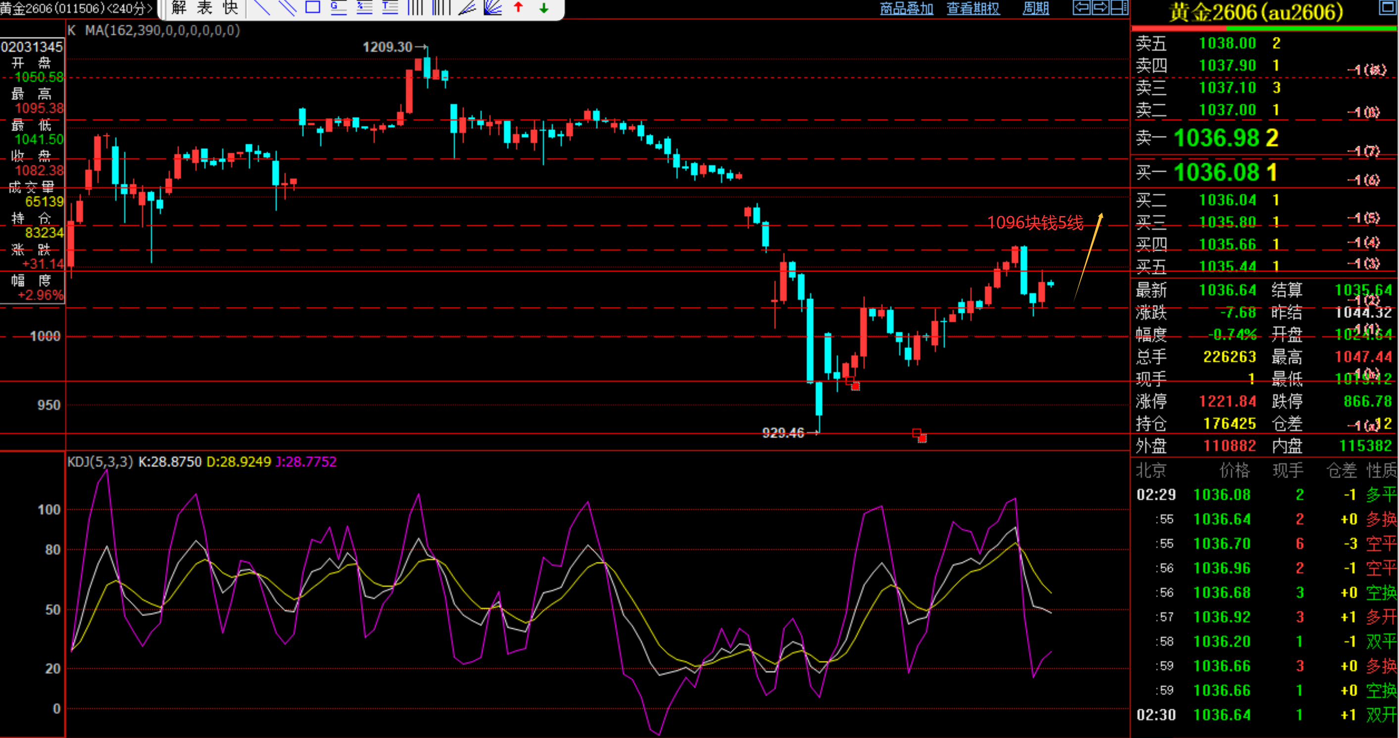Click the 表 toolbar button
Screen dimensions: 1399x738
click(205, 7)
